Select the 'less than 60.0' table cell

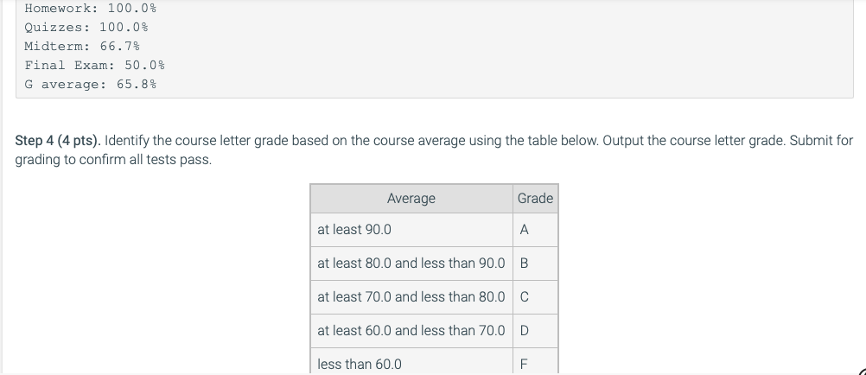tap(411, 361)
